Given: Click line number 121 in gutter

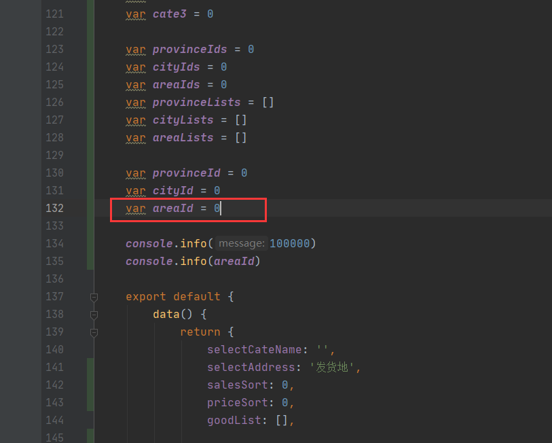Looking at the screenshot, I should 54,14.
